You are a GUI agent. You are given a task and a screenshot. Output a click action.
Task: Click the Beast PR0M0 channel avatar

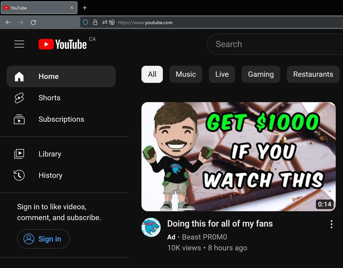(151, 227)
